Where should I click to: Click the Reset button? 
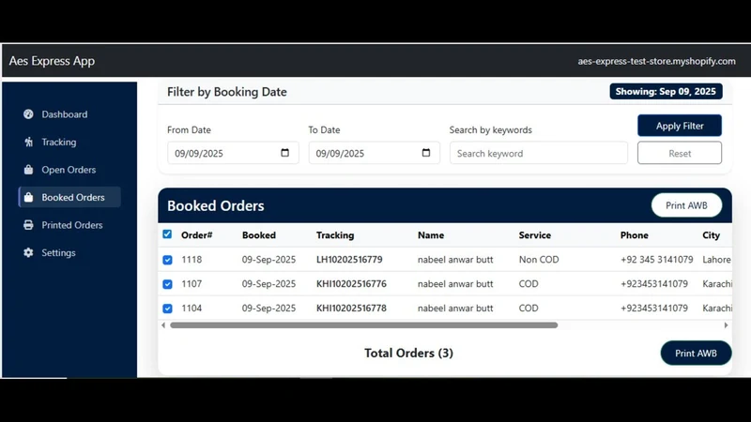tap(680, 153)
